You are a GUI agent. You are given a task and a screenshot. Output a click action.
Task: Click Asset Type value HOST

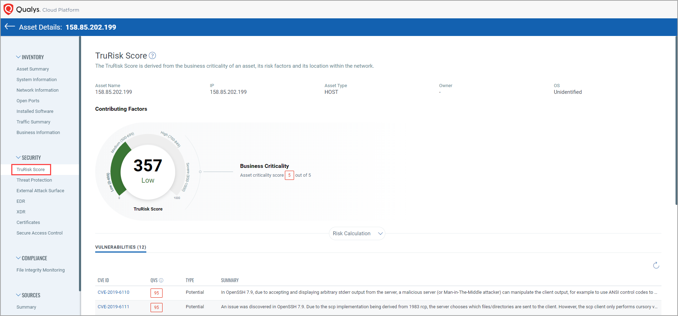click(331, 92)
